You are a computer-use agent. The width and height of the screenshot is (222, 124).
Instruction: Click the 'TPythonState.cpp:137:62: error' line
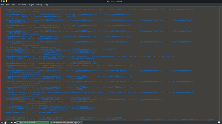point(91,56)
